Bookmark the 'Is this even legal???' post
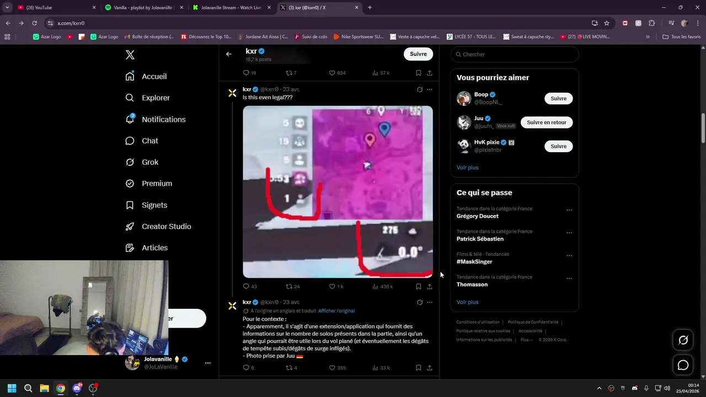 (419, 286)
